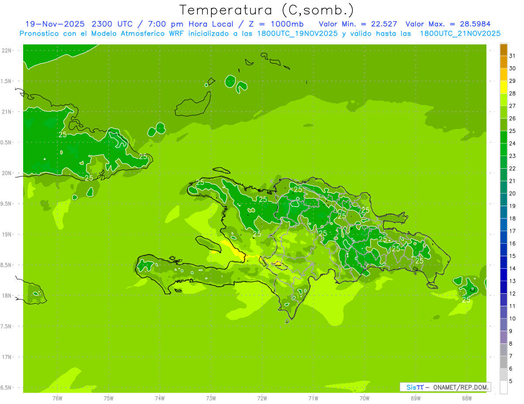This screenshot has height=404, width=524.
Task: Click the 72W longitude axis label
Action: point(262,398)
